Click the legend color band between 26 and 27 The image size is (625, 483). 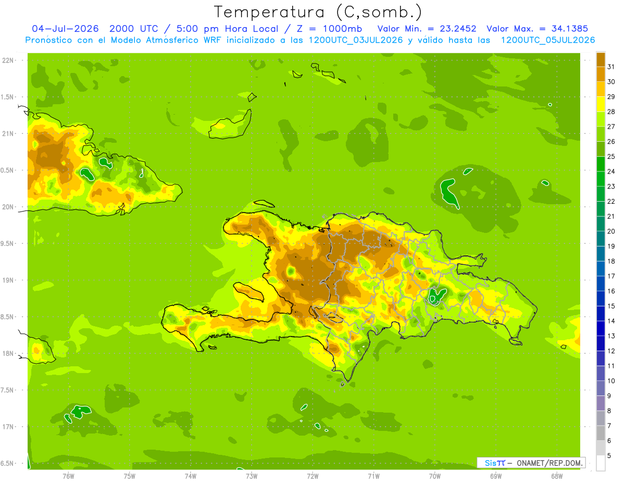click(x=601, y=134)
